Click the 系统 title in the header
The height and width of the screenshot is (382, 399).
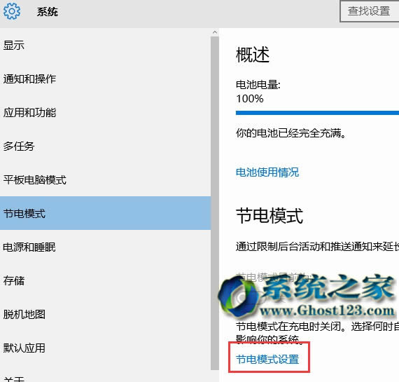pyautogui.click(x=48, y=12)
